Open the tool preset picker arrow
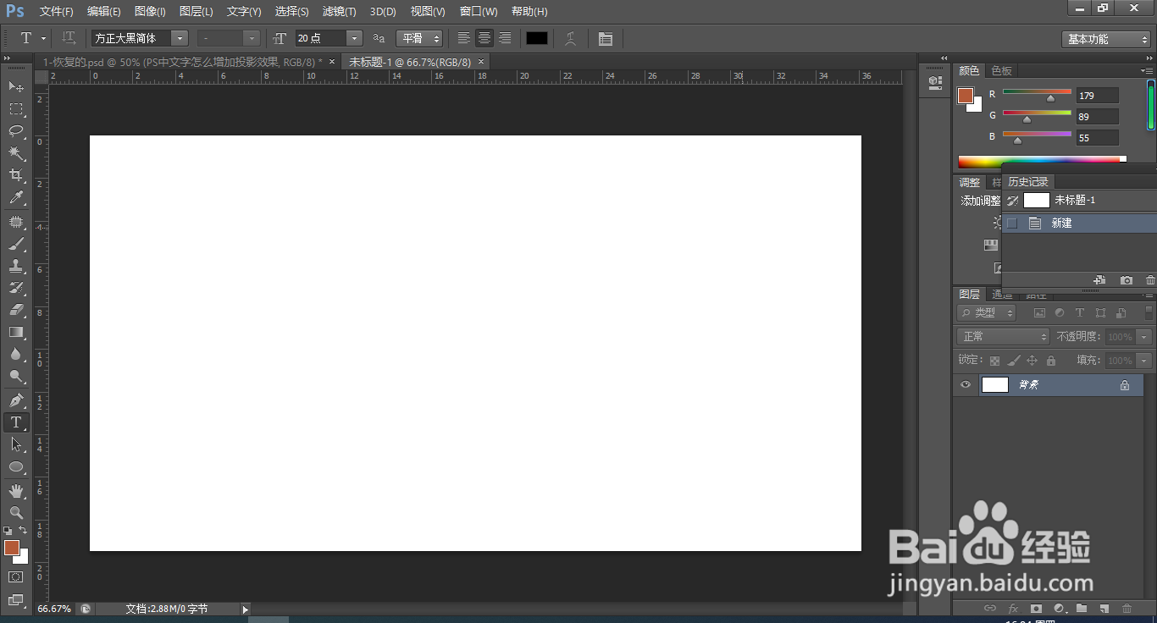The height and width of the screenshot is (623, 1157). coord(43,38)
